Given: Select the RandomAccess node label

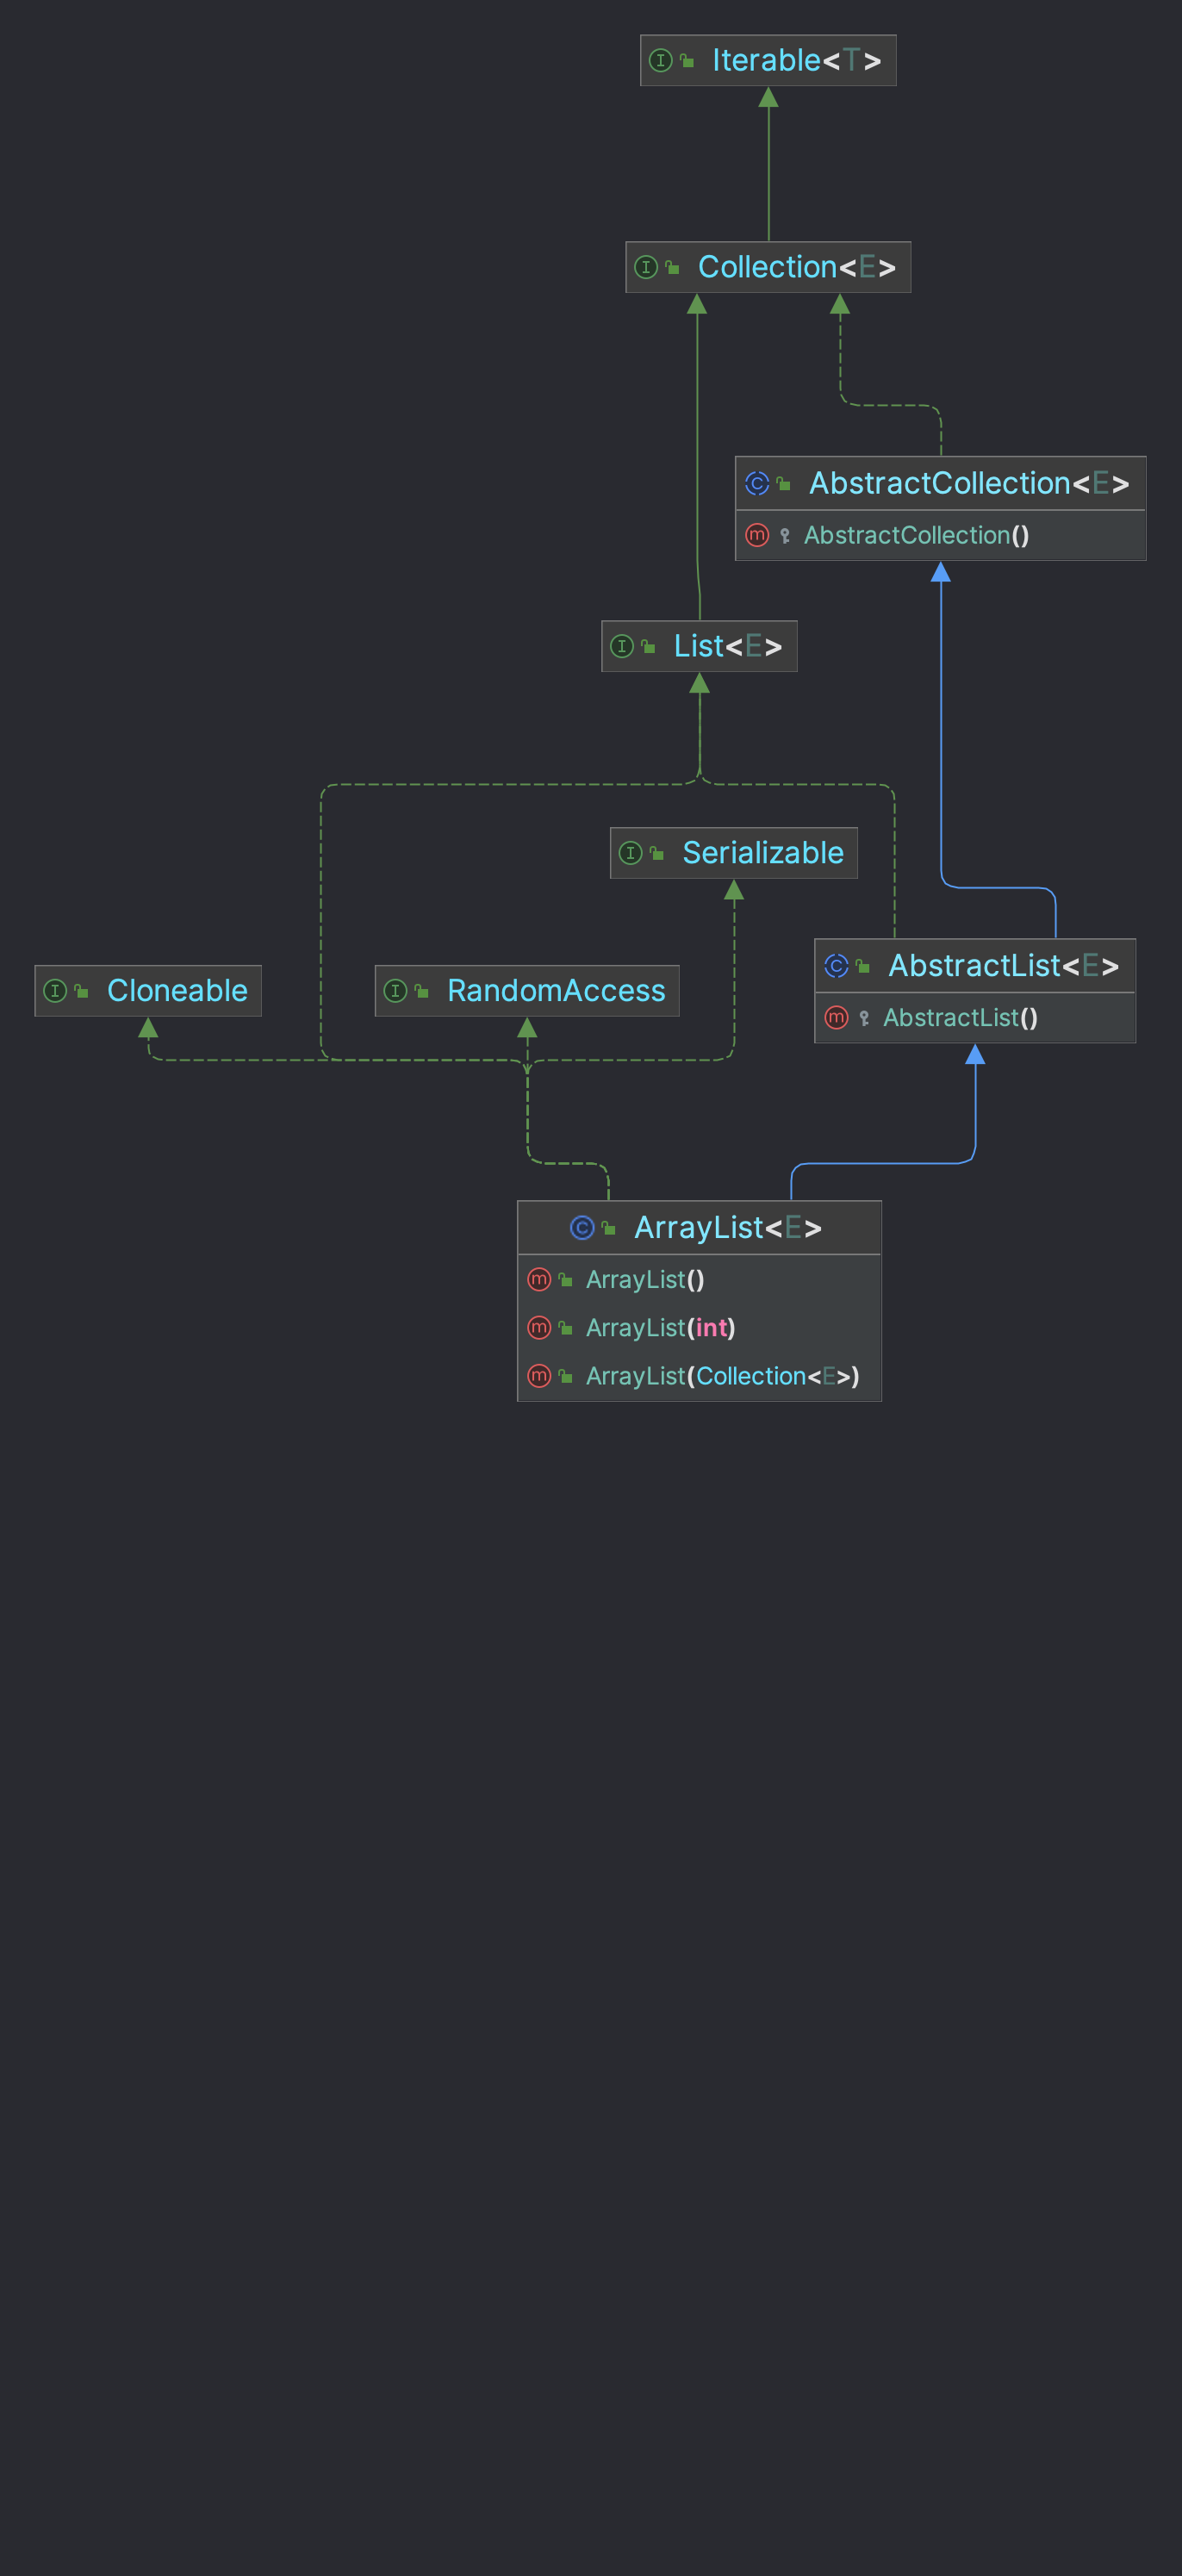Looking at the screenshot, I should 556,991.
